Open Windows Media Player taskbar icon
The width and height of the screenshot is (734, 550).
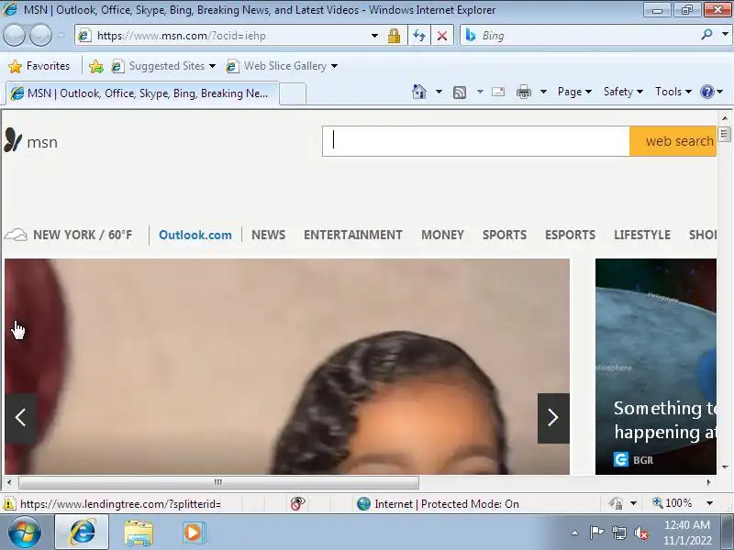point(193,533)
